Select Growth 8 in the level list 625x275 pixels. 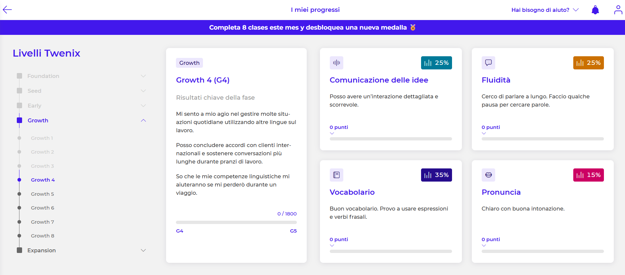point(42,236)
